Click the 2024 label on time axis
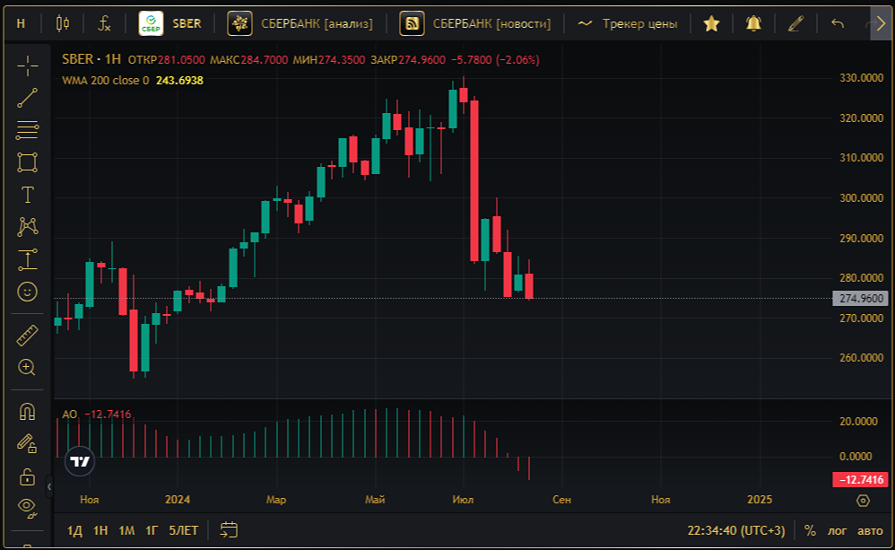The height and width of the screenshot is (550, 895). pos(178,499)
